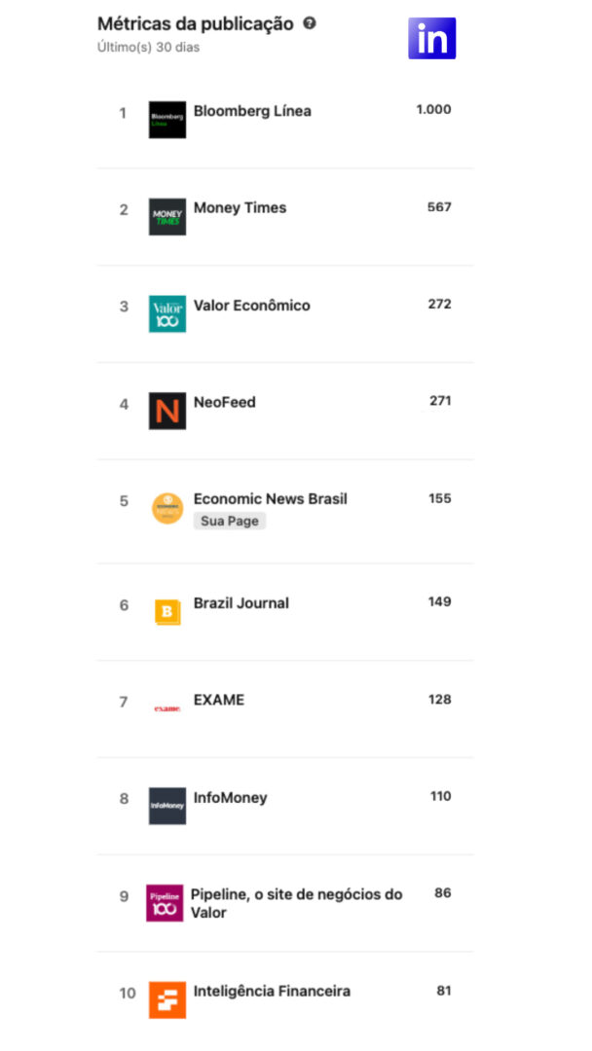The width and height of the screenshot is (592, 1051).
Task: Open the Money Times publication link
Action: point(240,207)
